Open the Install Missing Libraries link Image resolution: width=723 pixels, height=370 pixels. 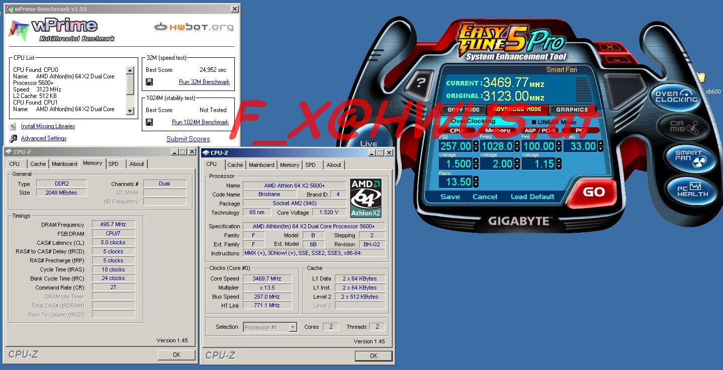48,127
